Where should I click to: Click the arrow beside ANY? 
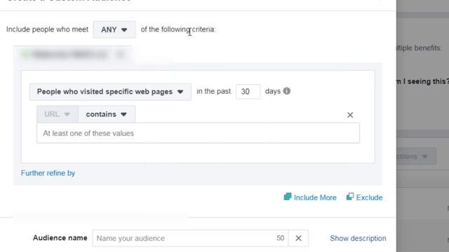124,29
